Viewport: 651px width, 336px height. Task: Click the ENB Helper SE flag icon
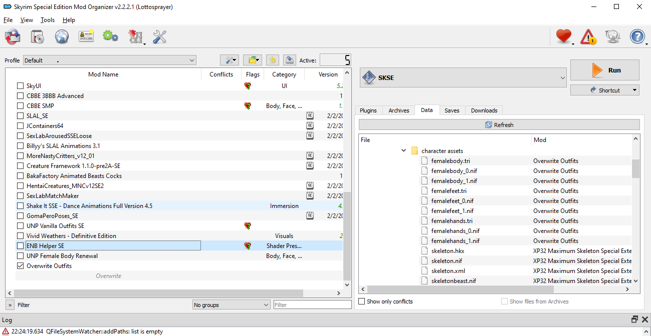[248, 246]
